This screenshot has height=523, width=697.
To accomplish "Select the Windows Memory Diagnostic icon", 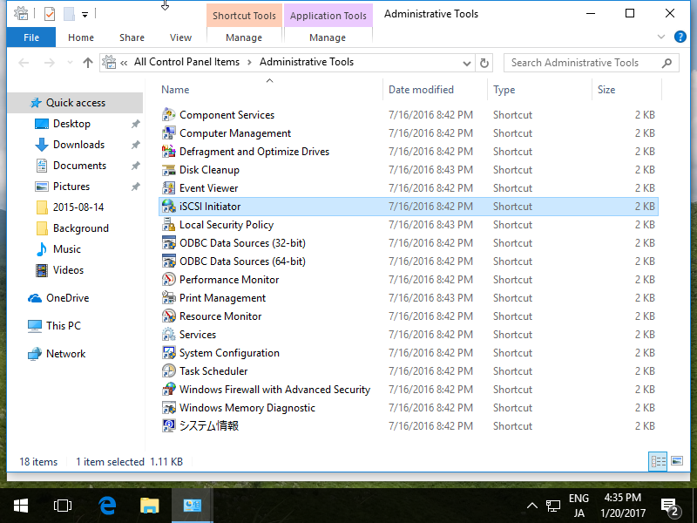I will click(168, 407).
